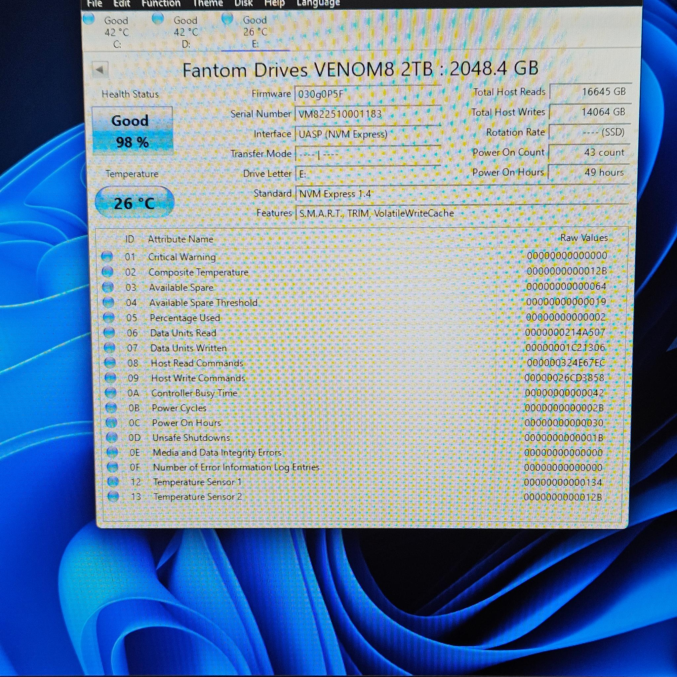This screenshot has width=677, height=677.
Task: Click the D: drive status orb icon
Action: 158,19
